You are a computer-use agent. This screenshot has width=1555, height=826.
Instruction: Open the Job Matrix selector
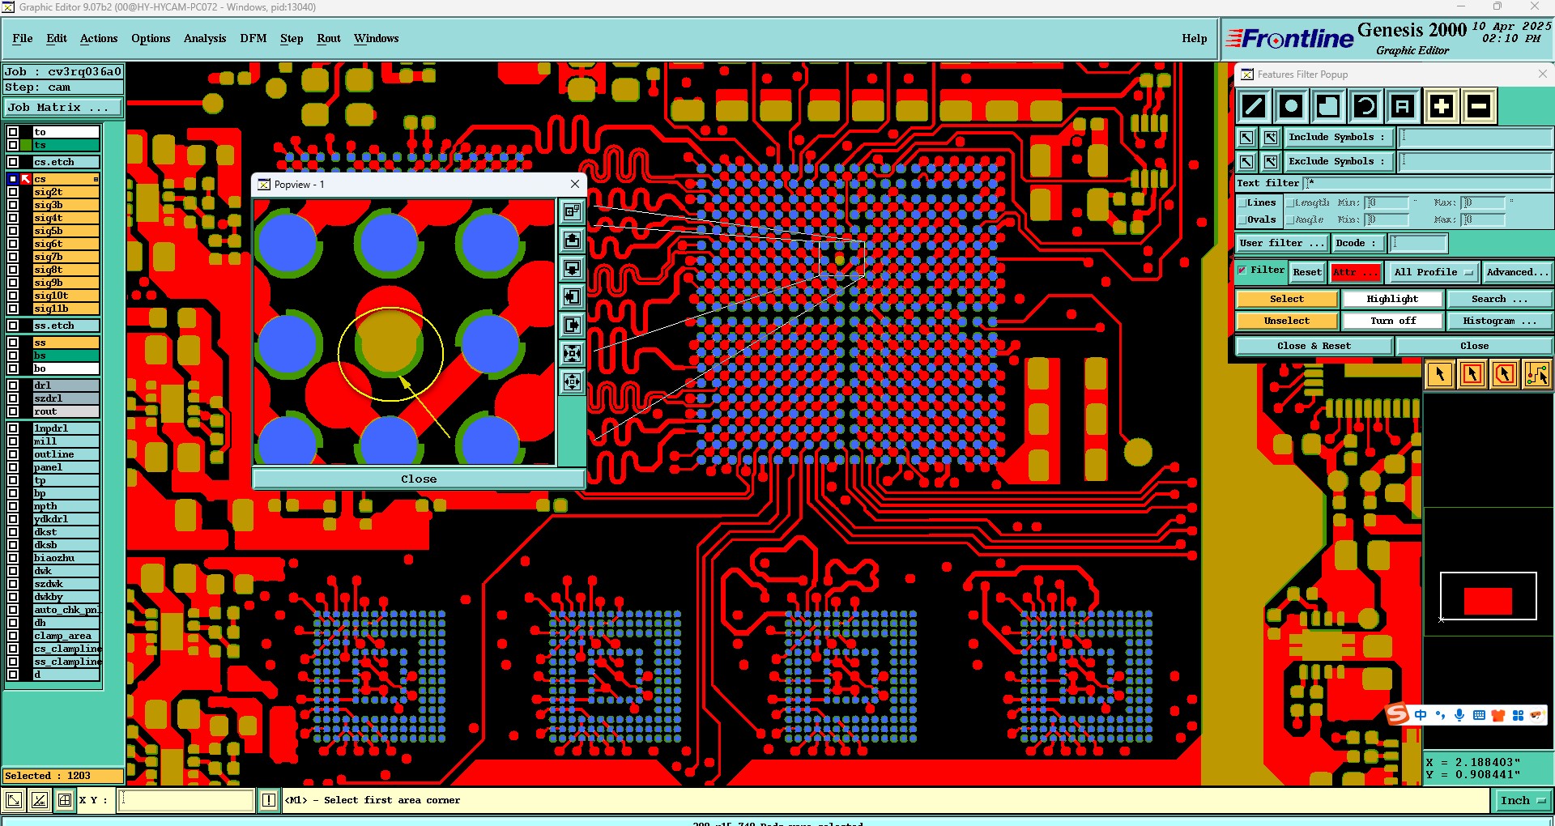click(x=63, y=108)
